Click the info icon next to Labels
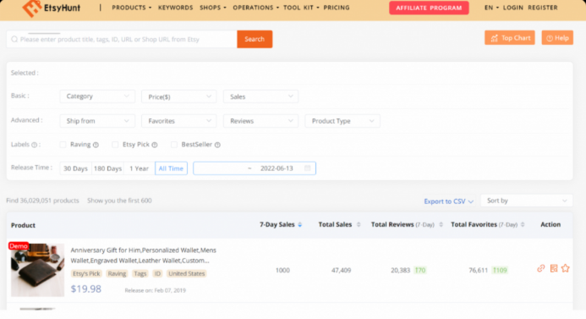Screen dimensions: 586x319 point(35,145)
